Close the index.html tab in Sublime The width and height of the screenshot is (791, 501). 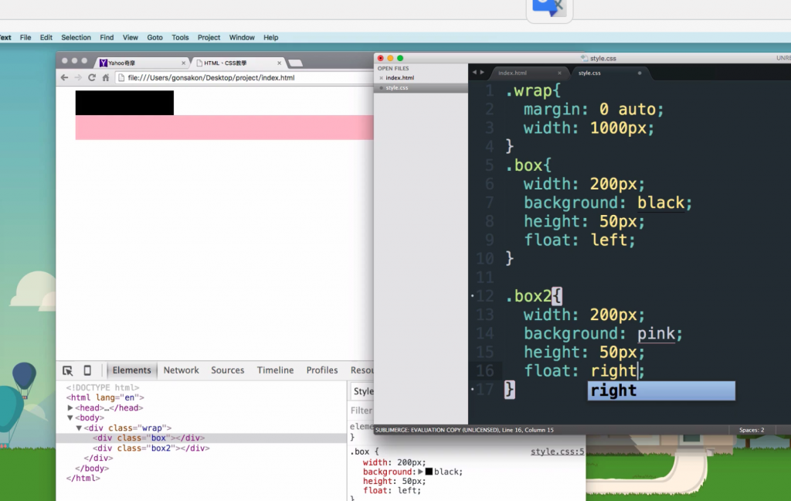coord(559,73)
